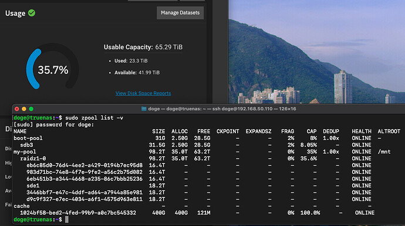
Task: Click the green zoom button of terminal
Action: [31, 109]
